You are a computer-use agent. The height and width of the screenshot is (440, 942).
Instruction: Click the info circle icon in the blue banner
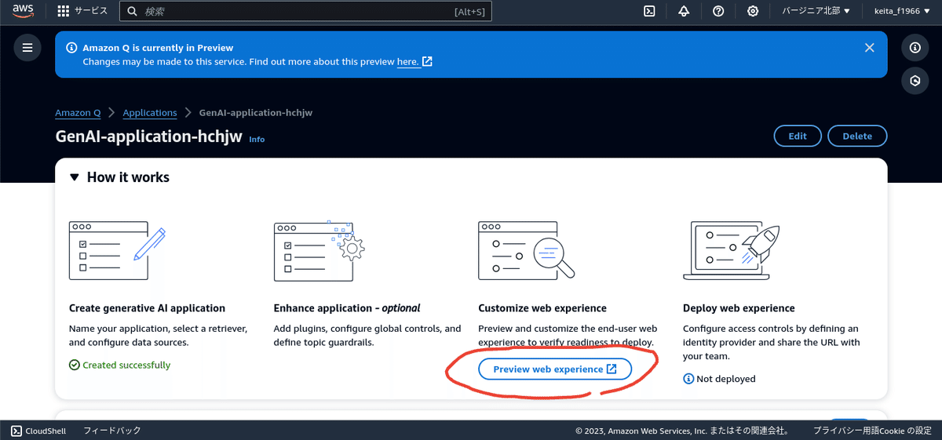coord(72,48)
